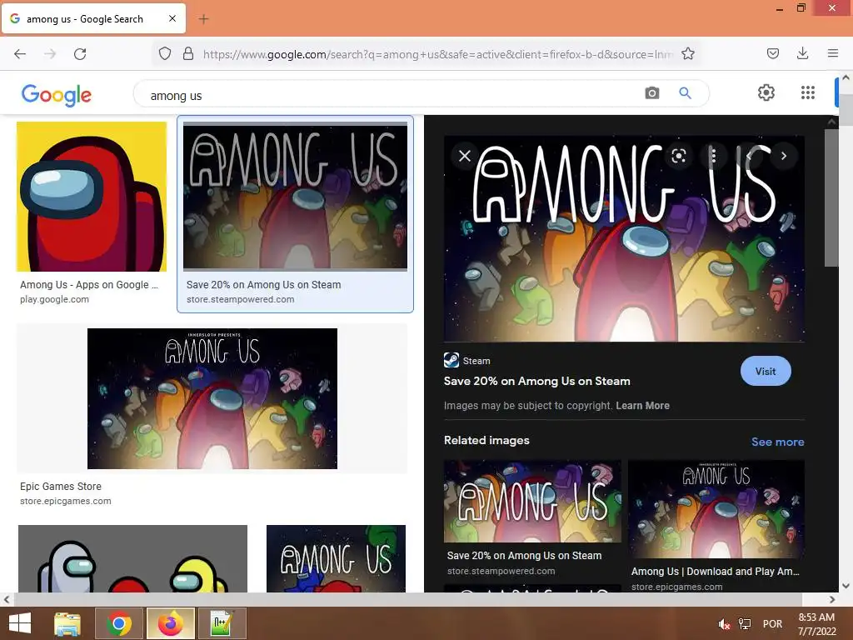Image resolution: width=853 pixels, height=640 pixels.
Task: Click the address bar URL
Action: (x=437, y=54)
